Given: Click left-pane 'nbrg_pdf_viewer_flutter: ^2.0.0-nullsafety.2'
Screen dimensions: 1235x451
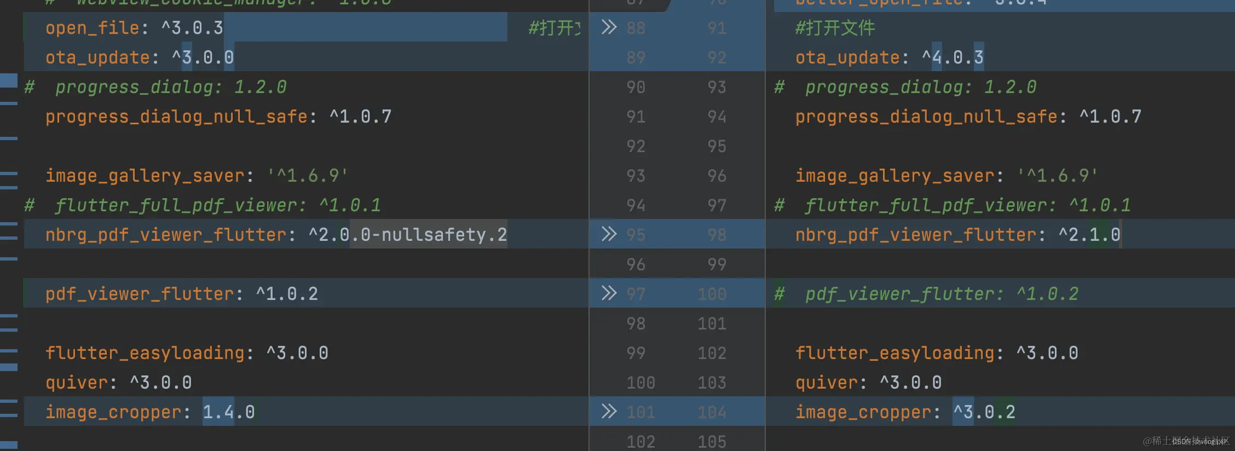Looking at the screenshot, I should point(276,235).
